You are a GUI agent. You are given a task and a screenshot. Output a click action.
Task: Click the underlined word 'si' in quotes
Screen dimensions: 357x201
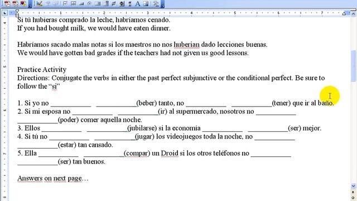click(54, 87)
